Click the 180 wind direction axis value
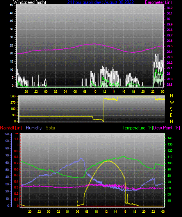This screenshot has height=217, width=182. (x=13, y=109)
